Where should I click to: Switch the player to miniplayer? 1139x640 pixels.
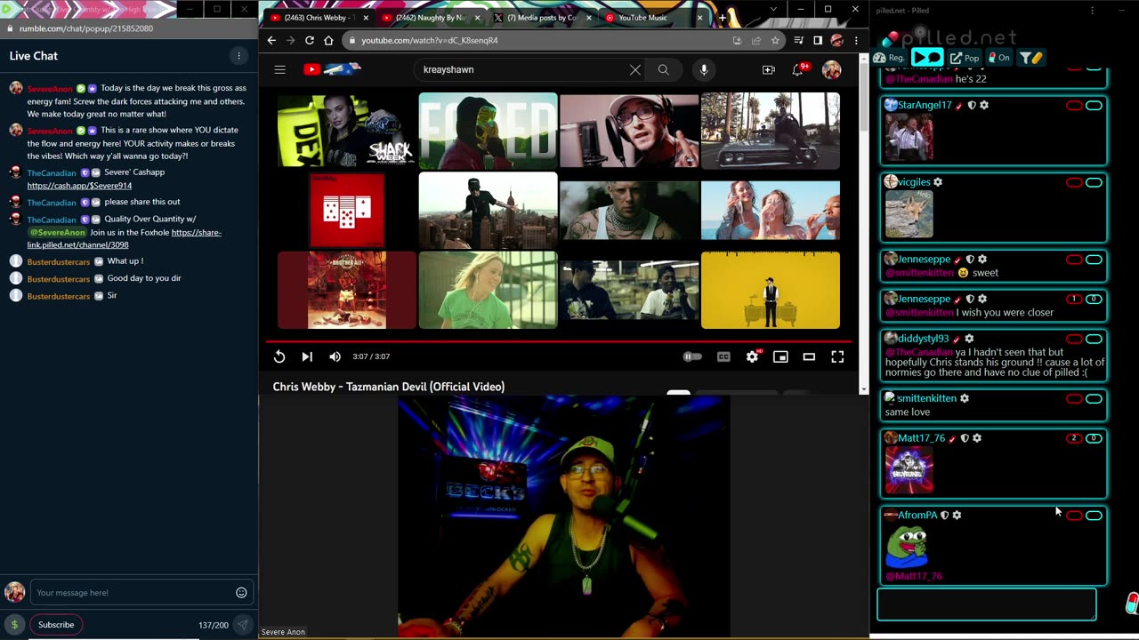pyautogui.click(x=780, y=356)
